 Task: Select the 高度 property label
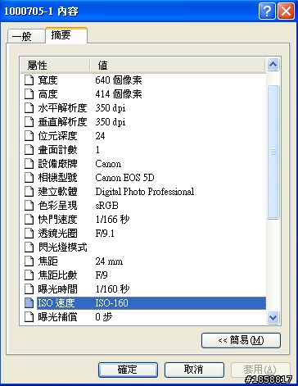pos(47,94)
